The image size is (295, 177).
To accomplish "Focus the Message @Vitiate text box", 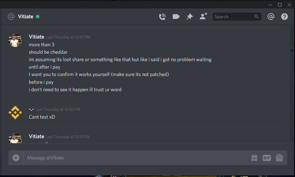I will [x=138, y=158].
